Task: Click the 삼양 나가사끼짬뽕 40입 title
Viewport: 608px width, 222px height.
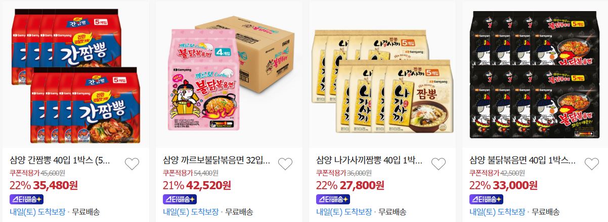Action: (369, 161)
